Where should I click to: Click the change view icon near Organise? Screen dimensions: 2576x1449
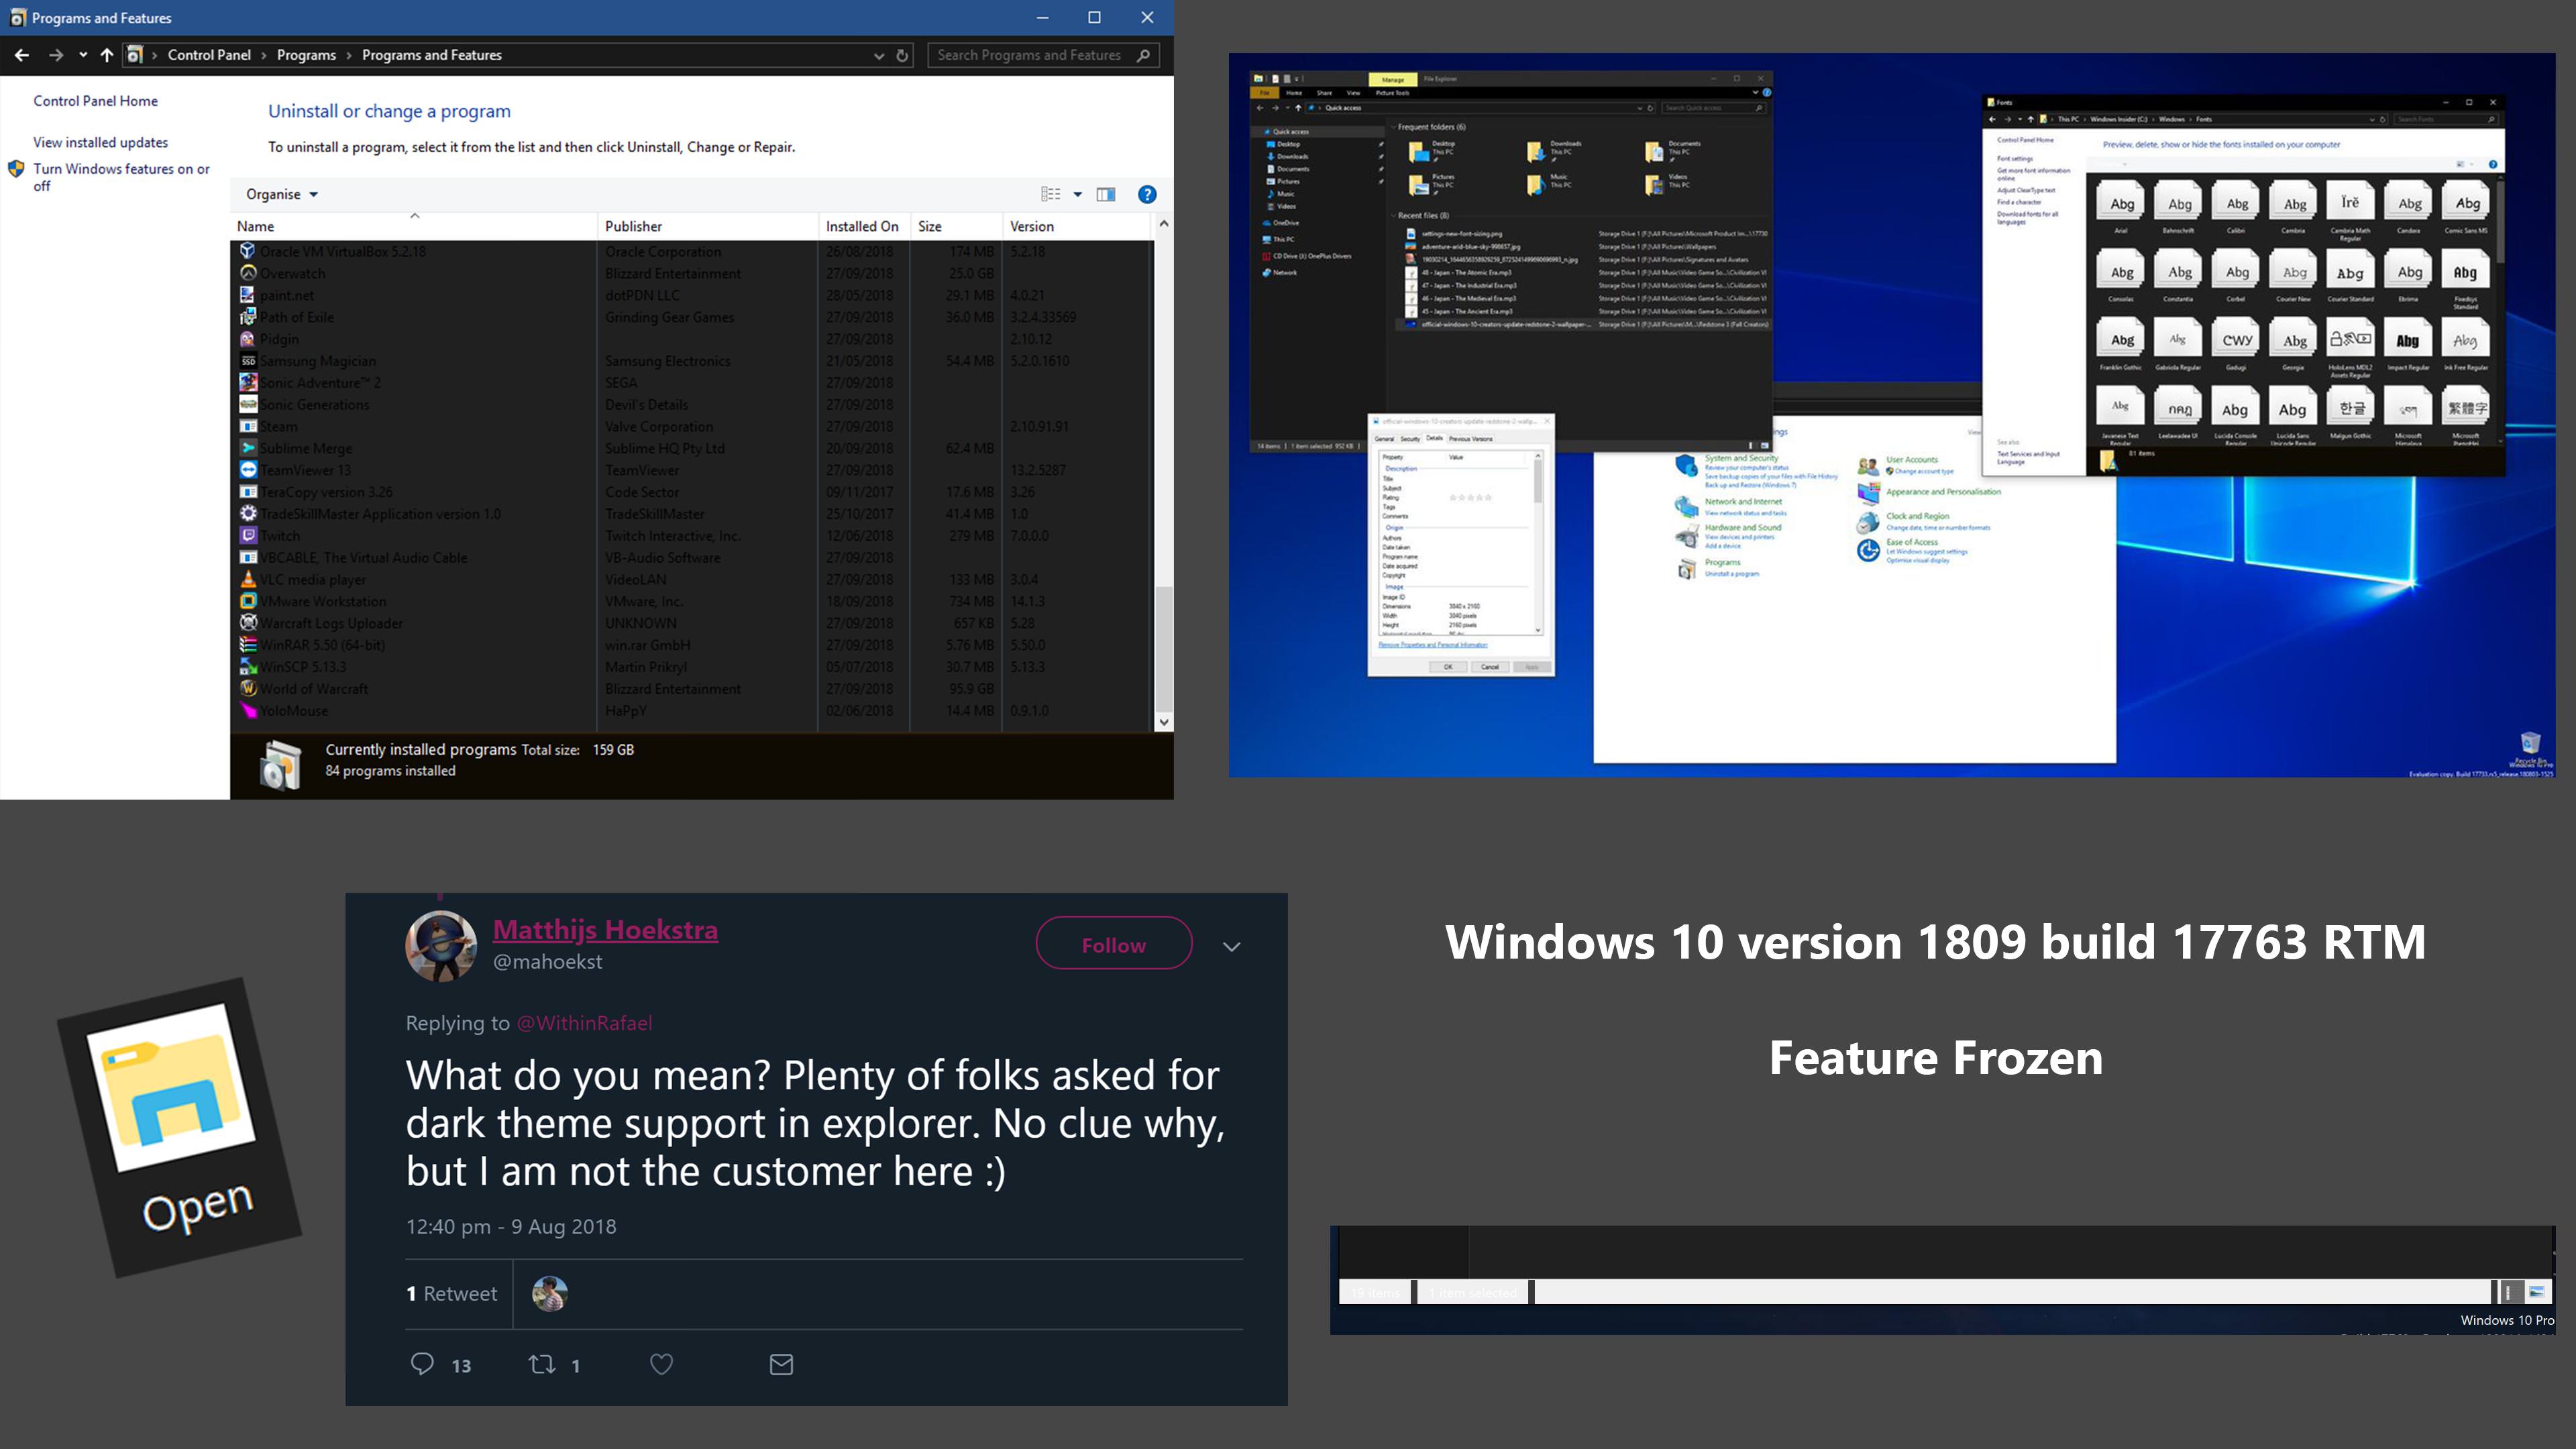pyautogui.click(x=1050, y=194)
